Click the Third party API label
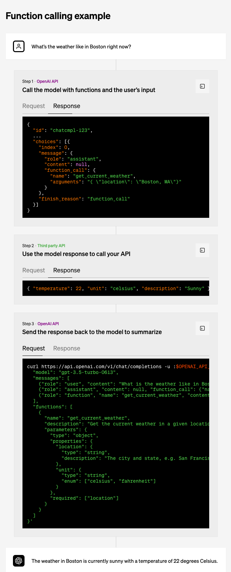231x572 pixels. tap(51, 246)
